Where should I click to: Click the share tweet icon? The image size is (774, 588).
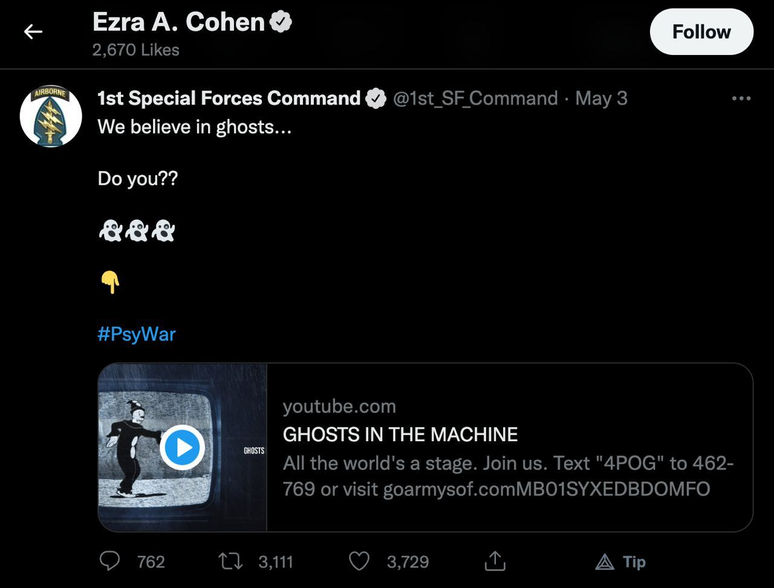(495, 561)
